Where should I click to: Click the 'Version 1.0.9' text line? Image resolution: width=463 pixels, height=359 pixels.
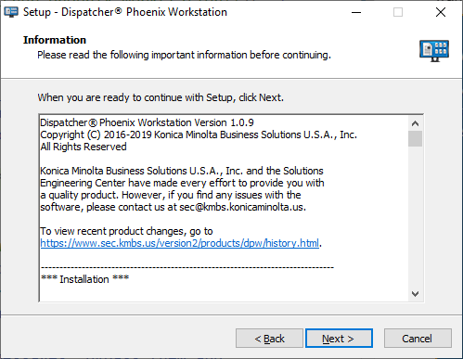[x=147, y=122]
